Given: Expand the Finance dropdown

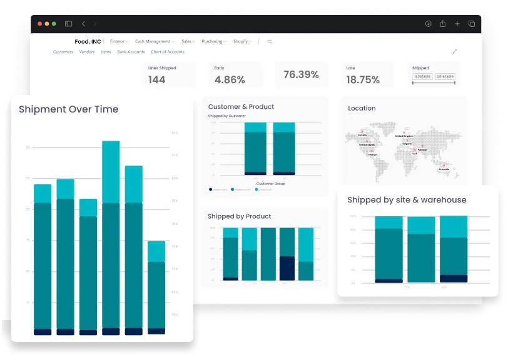Looking at the screenshot, I should coord(119,40).
